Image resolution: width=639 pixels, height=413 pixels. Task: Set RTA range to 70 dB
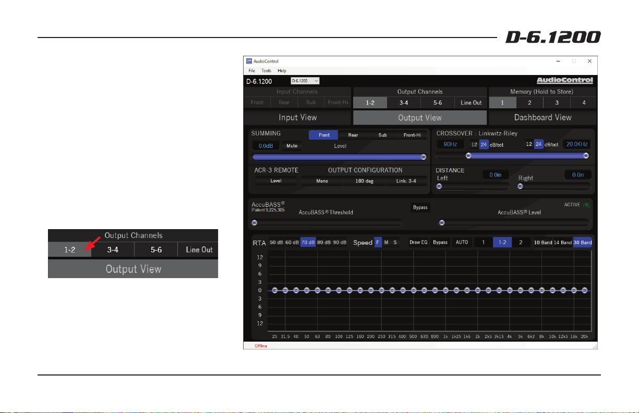click(x=308, y=243)
